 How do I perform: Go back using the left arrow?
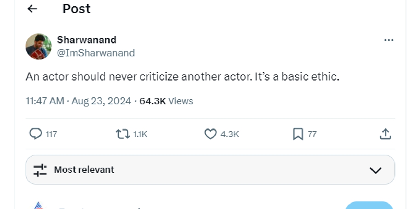click(32, 9)
